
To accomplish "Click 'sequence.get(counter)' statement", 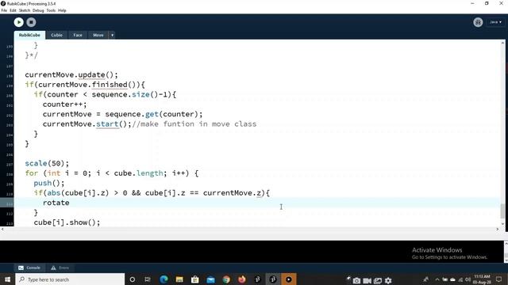I will tap(152, 114).
